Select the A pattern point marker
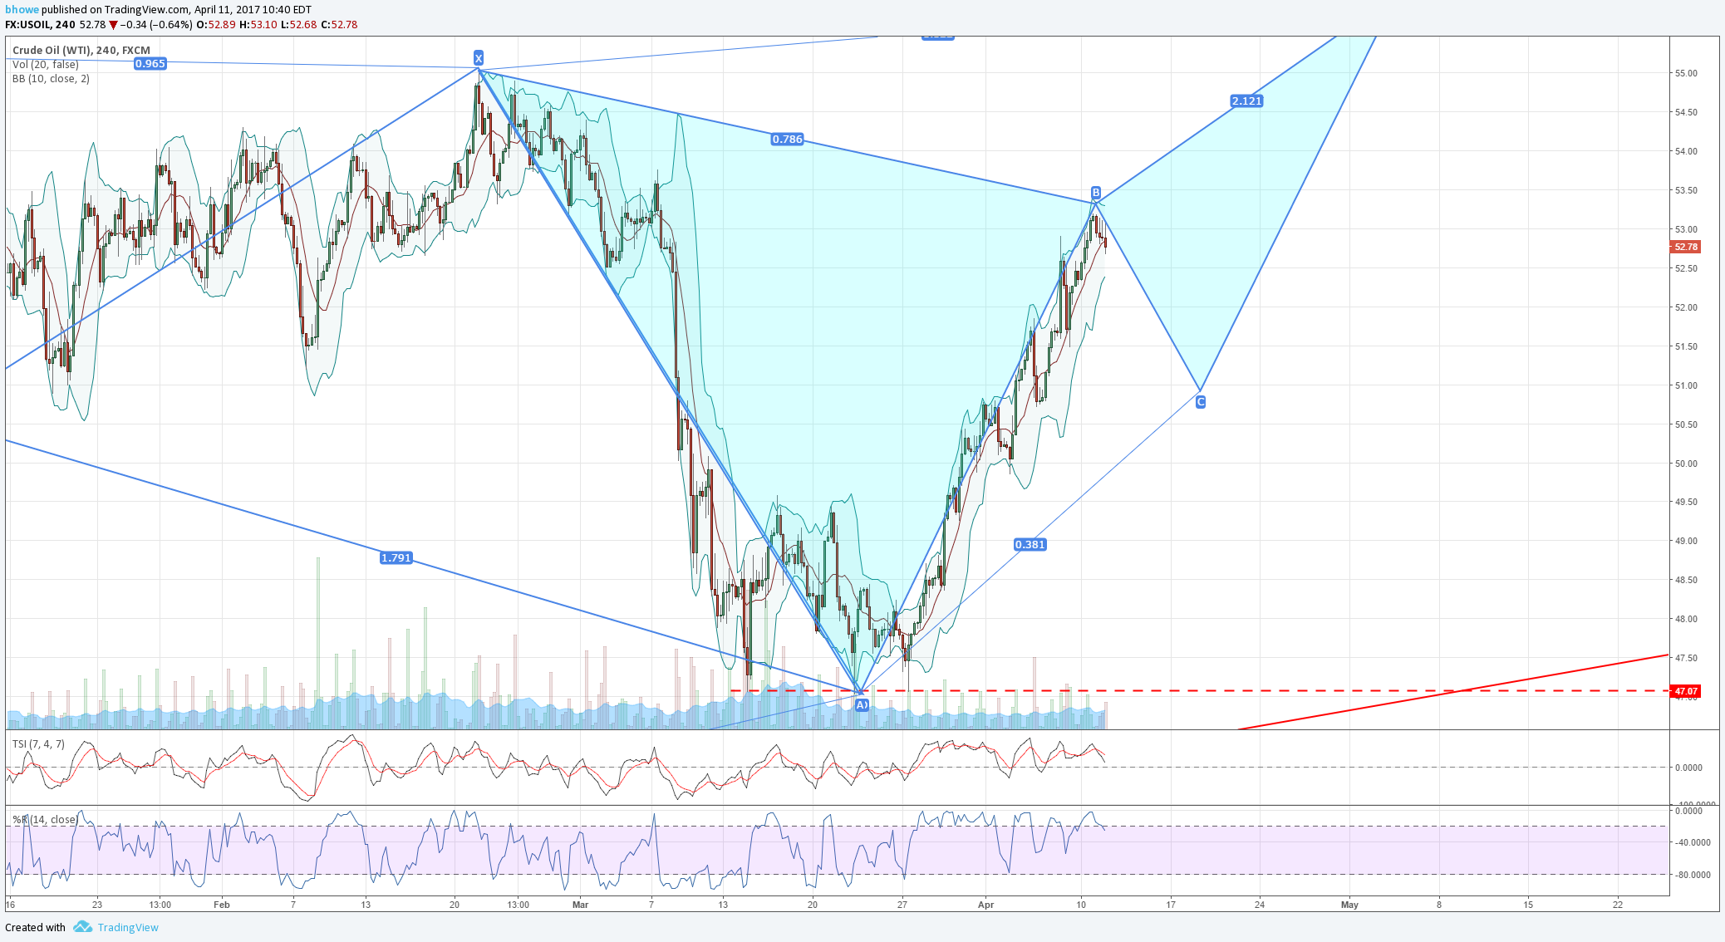1725x942 pixels. point(862,704)
